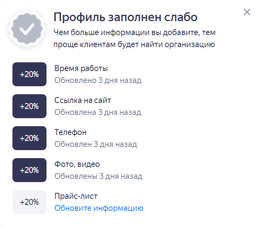257x228 pixels.
Task: Click the +20% badge for Ссылка на сайт
Action: coord(29,106)
